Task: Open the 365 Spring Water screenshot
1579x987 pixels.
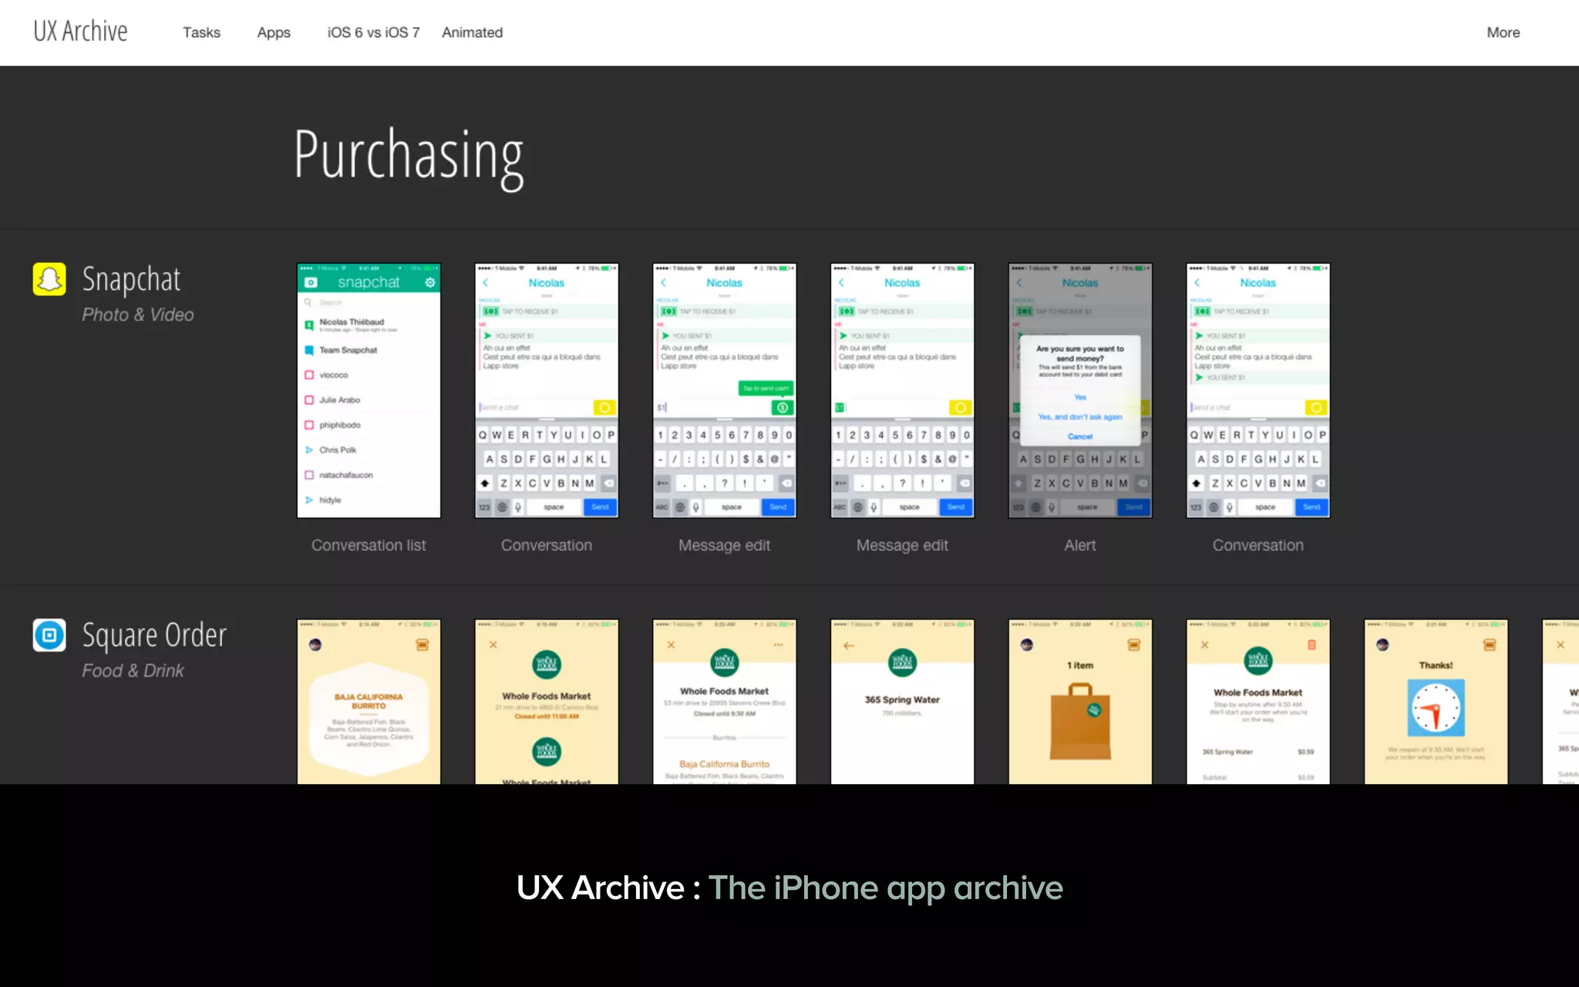Action: tap(902, 702)
